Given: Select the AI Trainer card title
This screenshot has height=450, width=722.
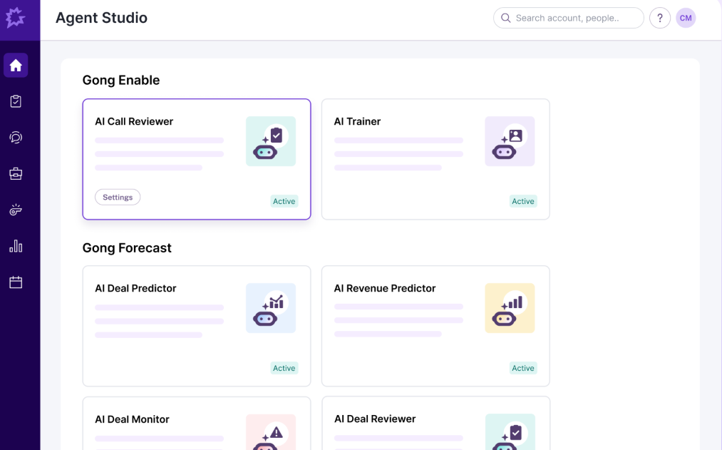Looking at the screenshot, I should [357, 121].
